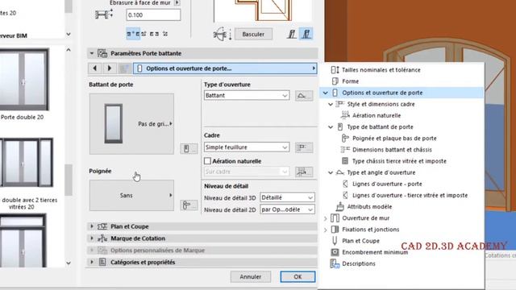Image resolution: width=516 pixels, height=290 pixels.
Task: Click Dimensions battant et châssis icon
Action: click(x=345, y=150)
